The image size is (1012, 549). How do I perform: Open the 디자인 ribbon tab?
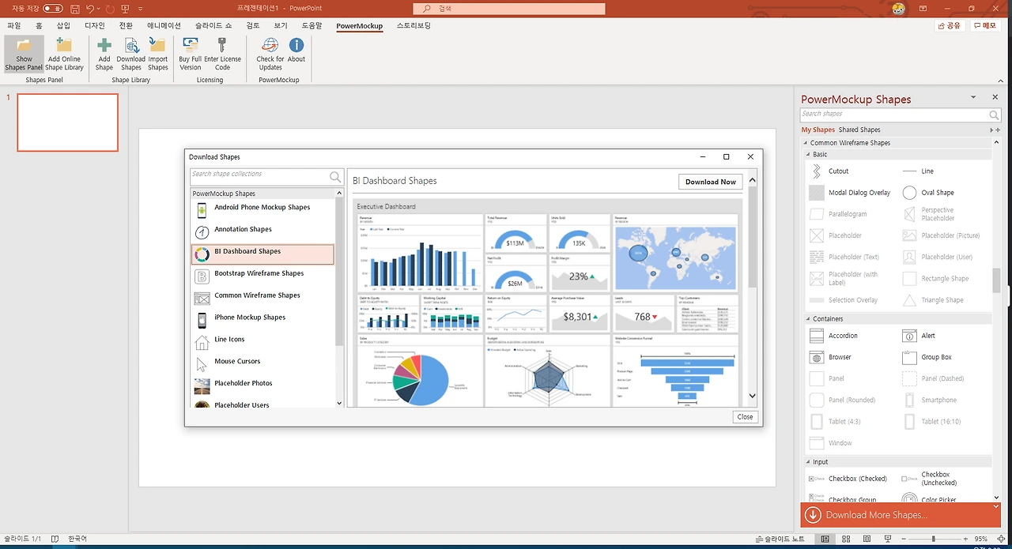(x=95, y=26)
